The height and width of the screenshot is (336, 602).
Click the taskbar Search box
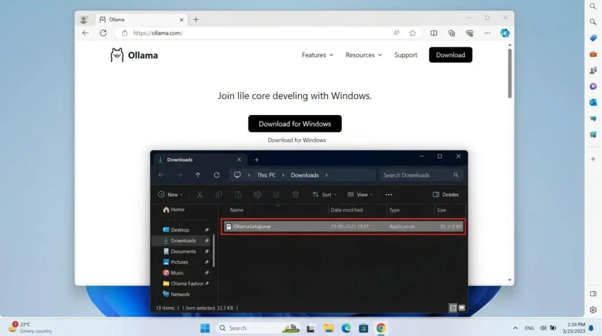point(259,328)
